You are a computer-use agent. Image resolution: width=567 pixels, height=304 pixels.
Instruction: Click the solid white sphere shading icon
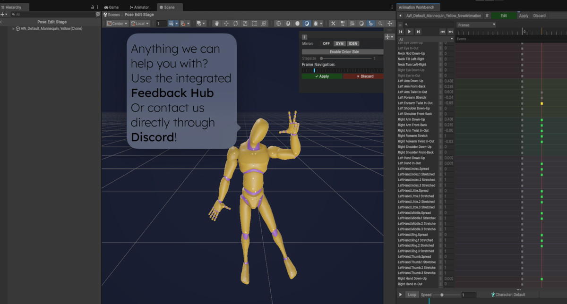click(297, 23)
